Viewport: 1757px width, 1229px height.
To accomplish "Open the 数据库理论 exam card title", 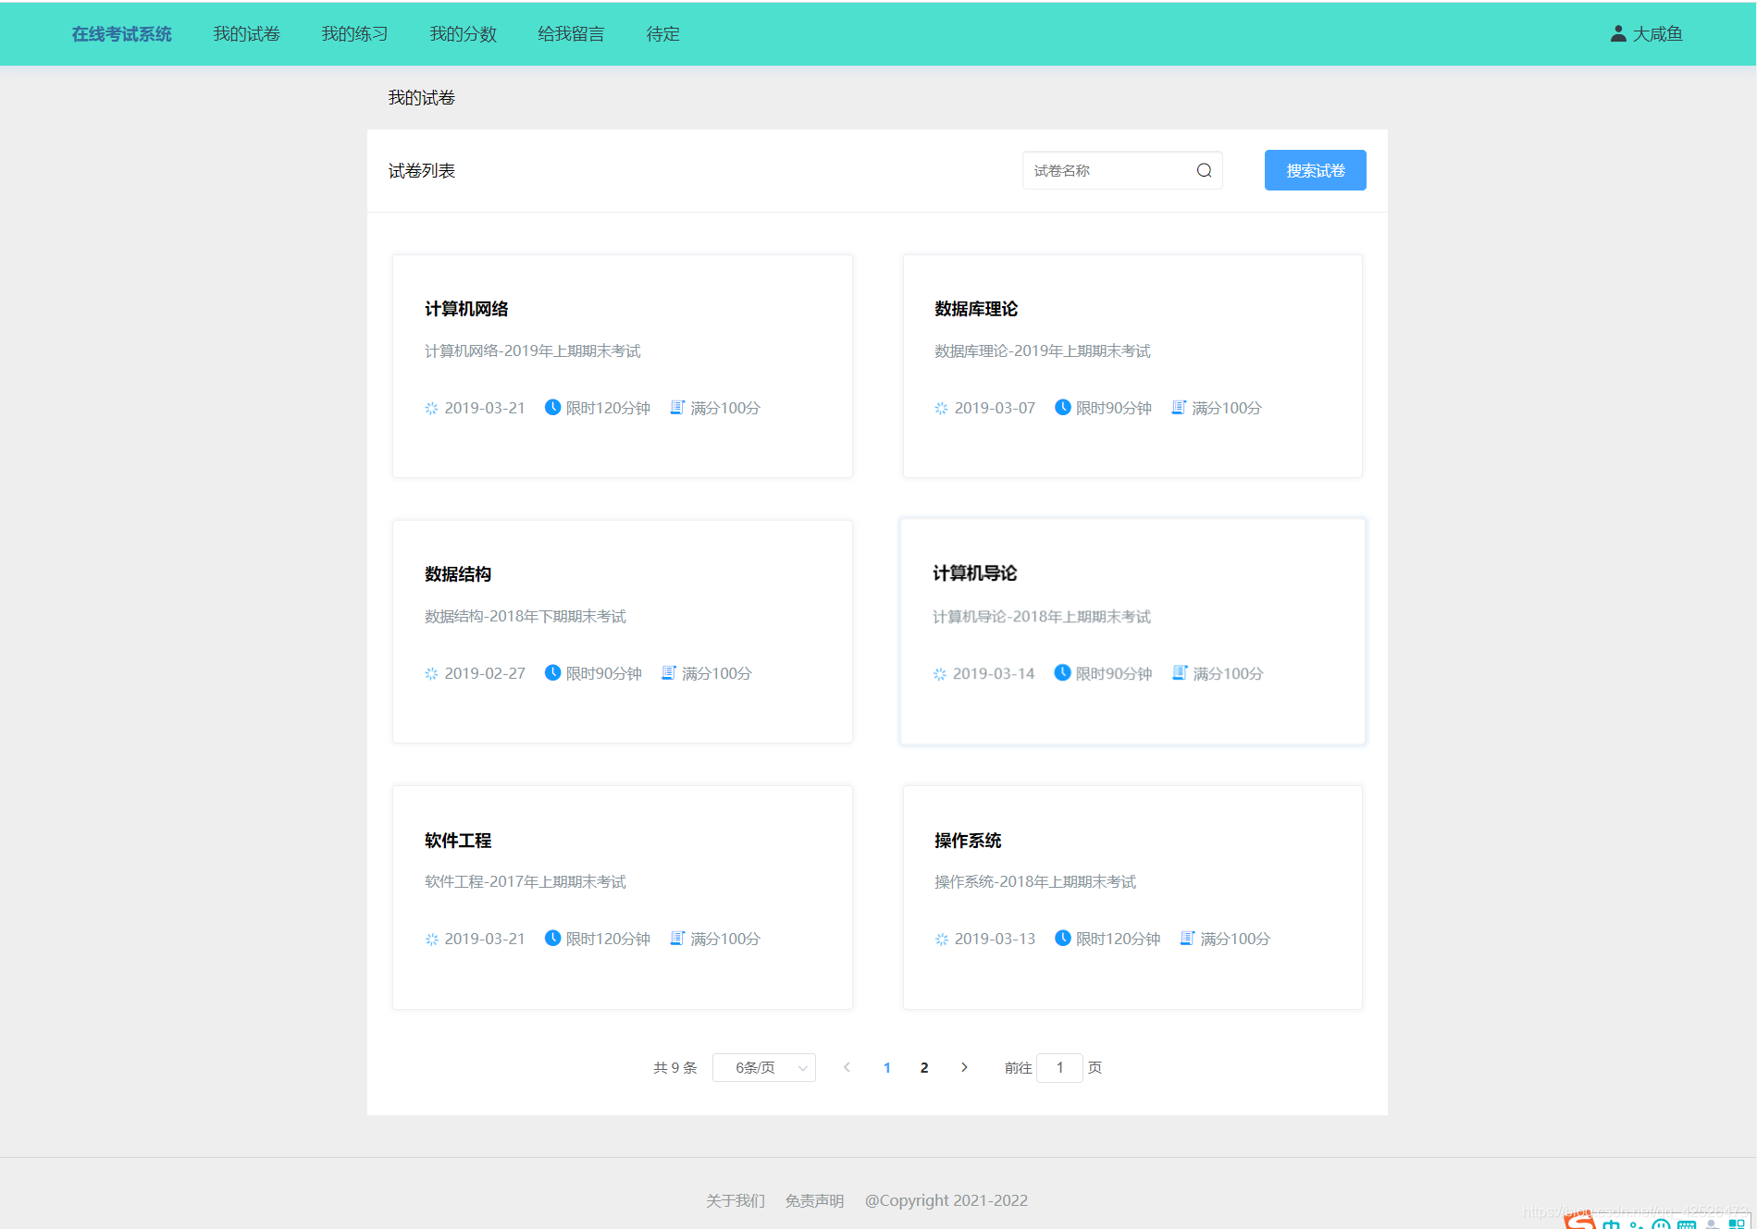I will (977, 309).
